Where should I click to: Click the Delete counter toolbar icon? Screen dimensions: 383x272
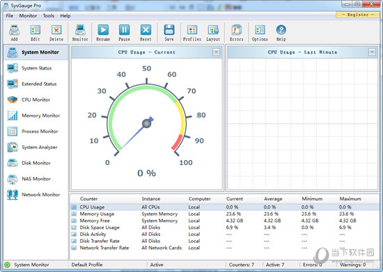56,33
